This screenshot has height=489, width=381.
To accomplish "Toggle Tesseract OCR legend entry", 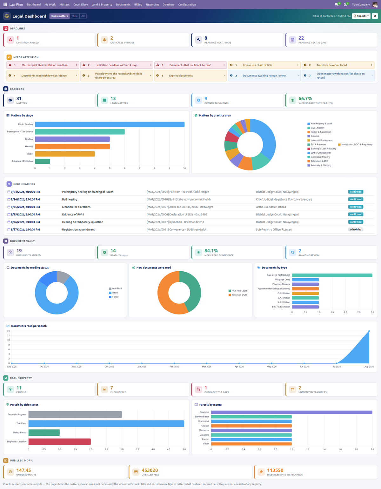I will click(237, 295).
